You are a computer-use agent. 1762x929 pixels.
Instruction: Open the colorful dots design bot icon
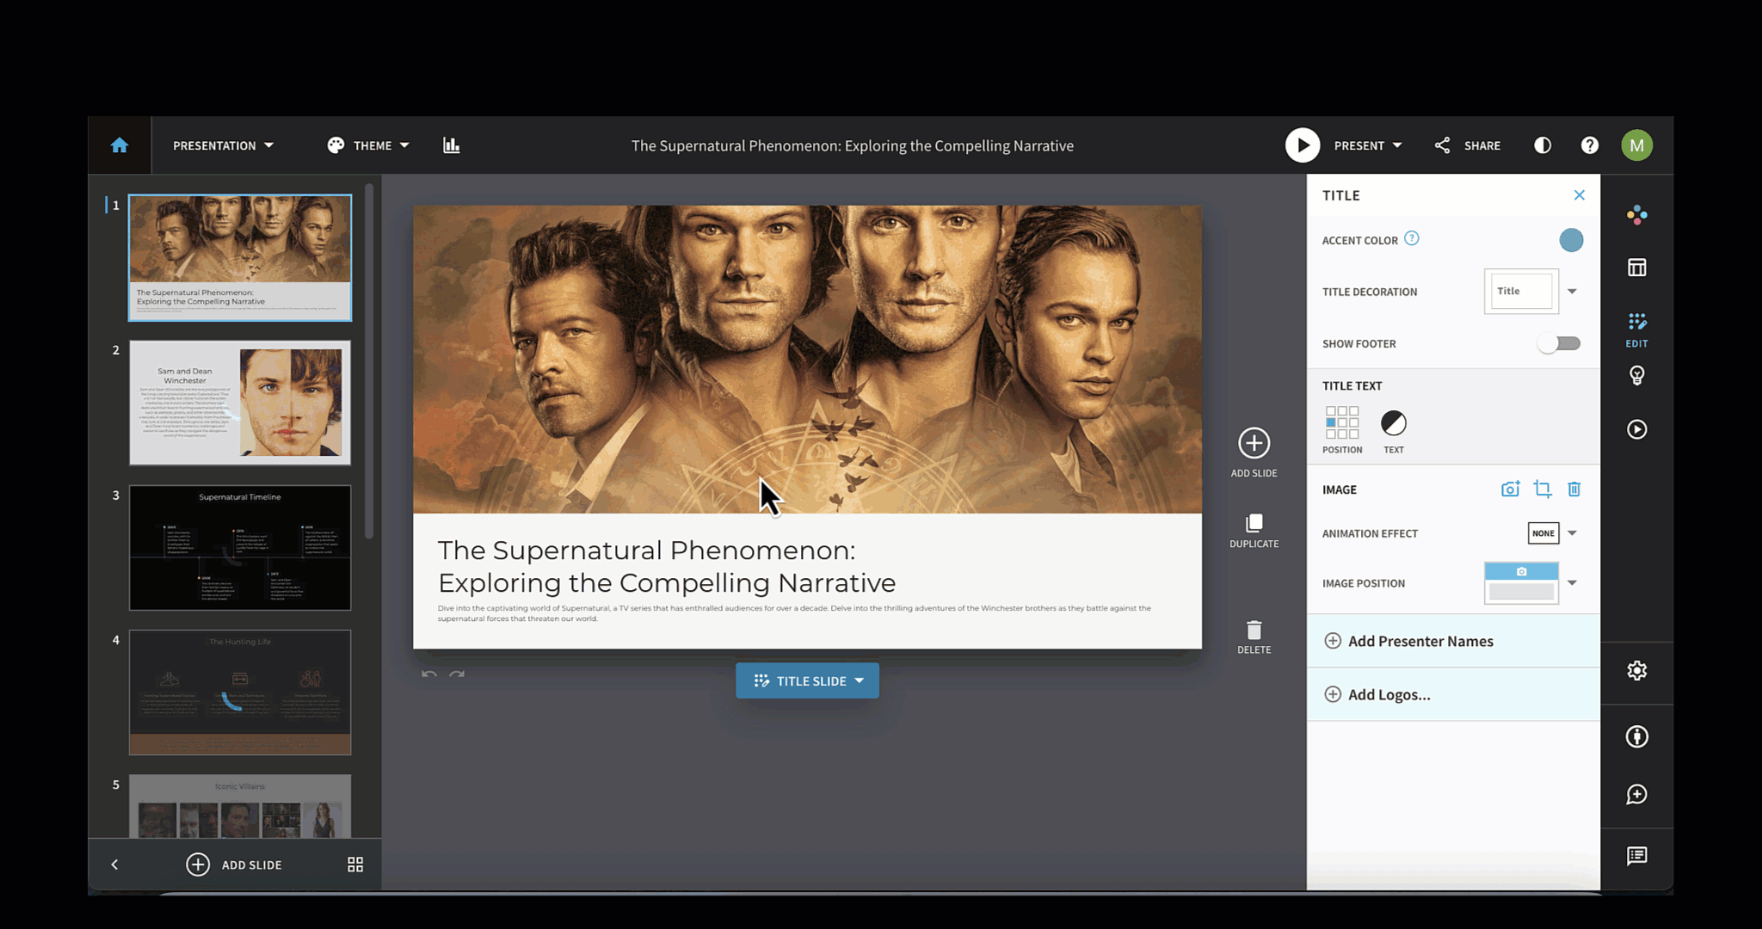[1637, 215]
